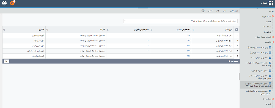Screen dimensions: 275x108
Task: Open order receipt number ۷۲۴ link
Action: [x=189, y=36]
